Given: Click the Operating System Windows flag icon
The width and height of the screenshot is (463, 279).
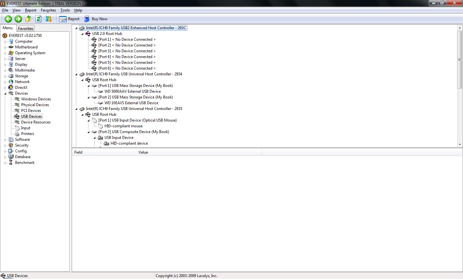Looking at the screenshot, I should 11,53.
